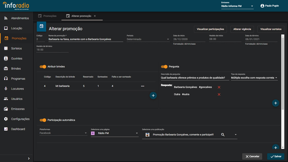Toggle Participação automática switch
288x162 pixels.
(43, 120)
